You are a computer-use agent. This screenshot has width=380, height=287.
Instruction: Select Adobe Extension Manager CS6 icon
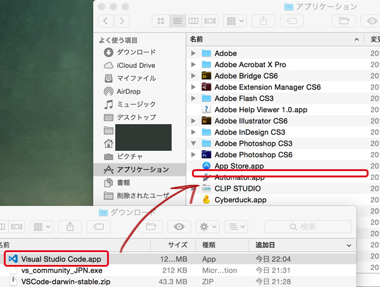[206, 87]
